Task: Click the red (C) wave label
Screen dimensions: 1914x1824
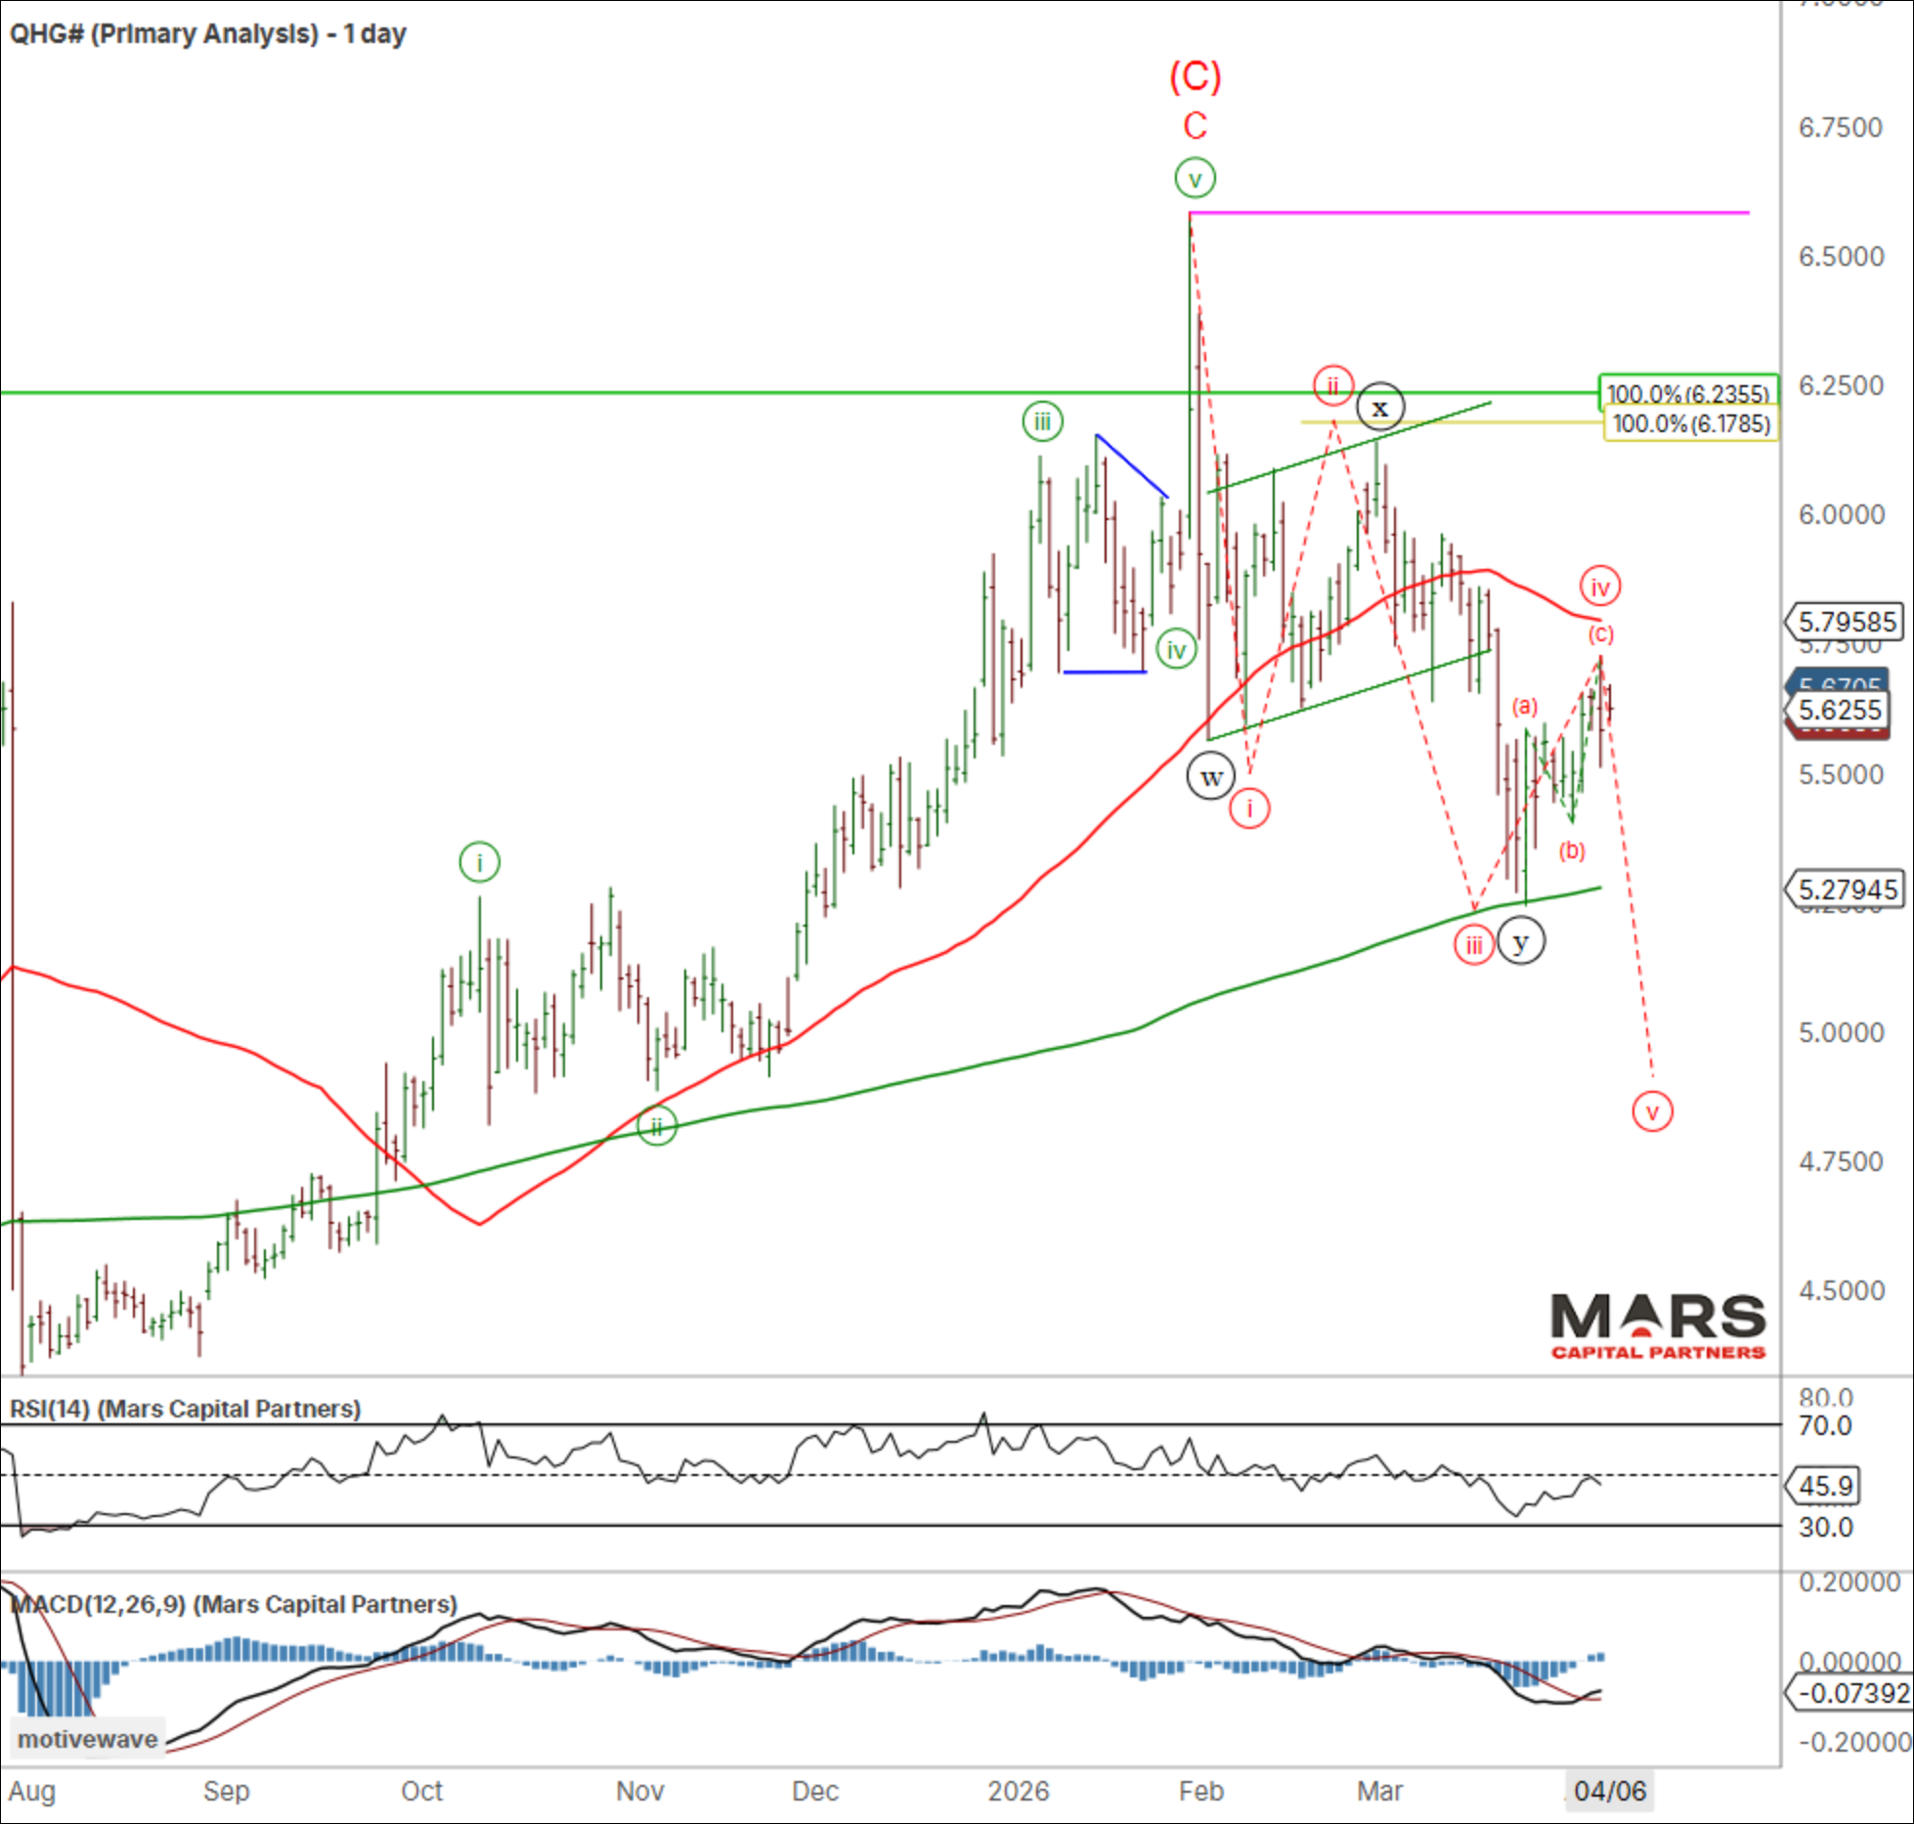Action: coord(1195,76)
